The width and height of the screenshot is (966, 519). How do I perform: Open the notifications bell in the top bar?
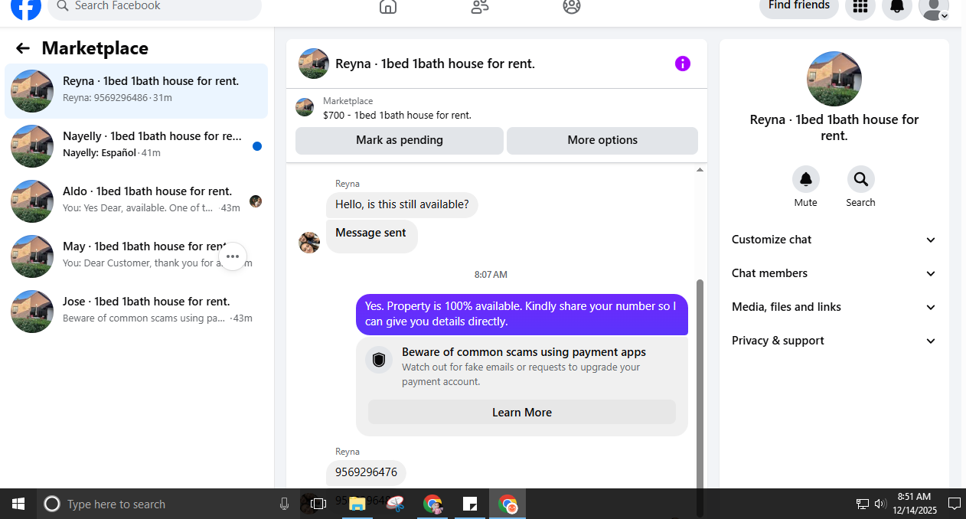[897, 6]
